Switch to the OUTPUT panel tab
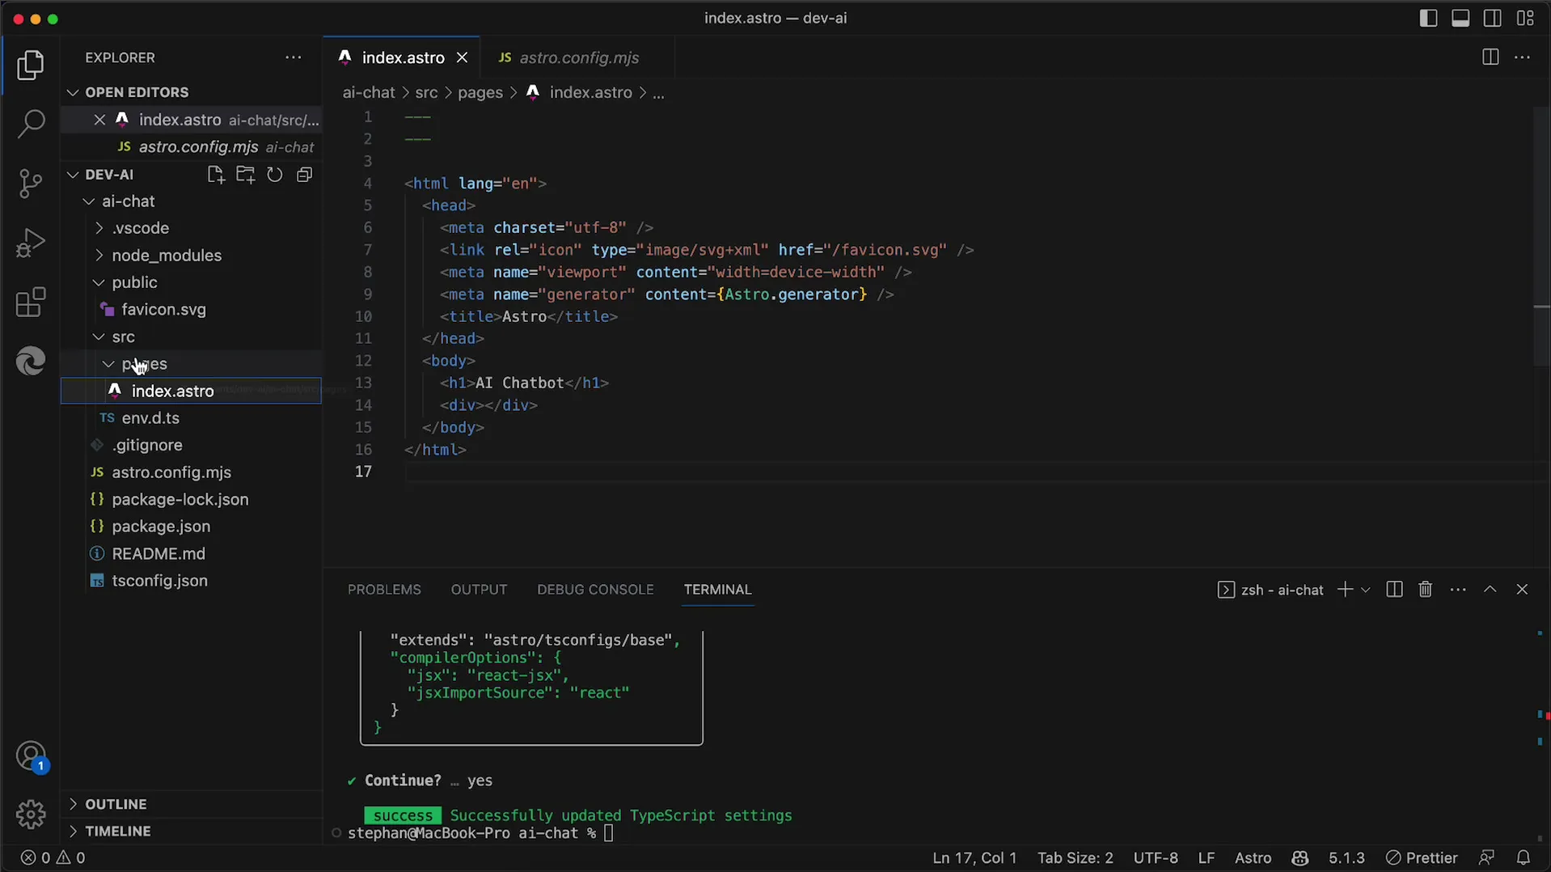The width and height of the screenshot is (1551, 872). pyautogui.click(x=479, y=590)
